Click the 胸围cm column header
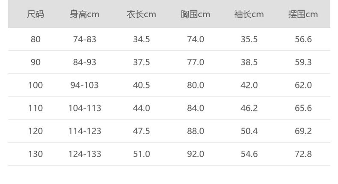Viewport: 338px width, 184px height. coord(195,15)
